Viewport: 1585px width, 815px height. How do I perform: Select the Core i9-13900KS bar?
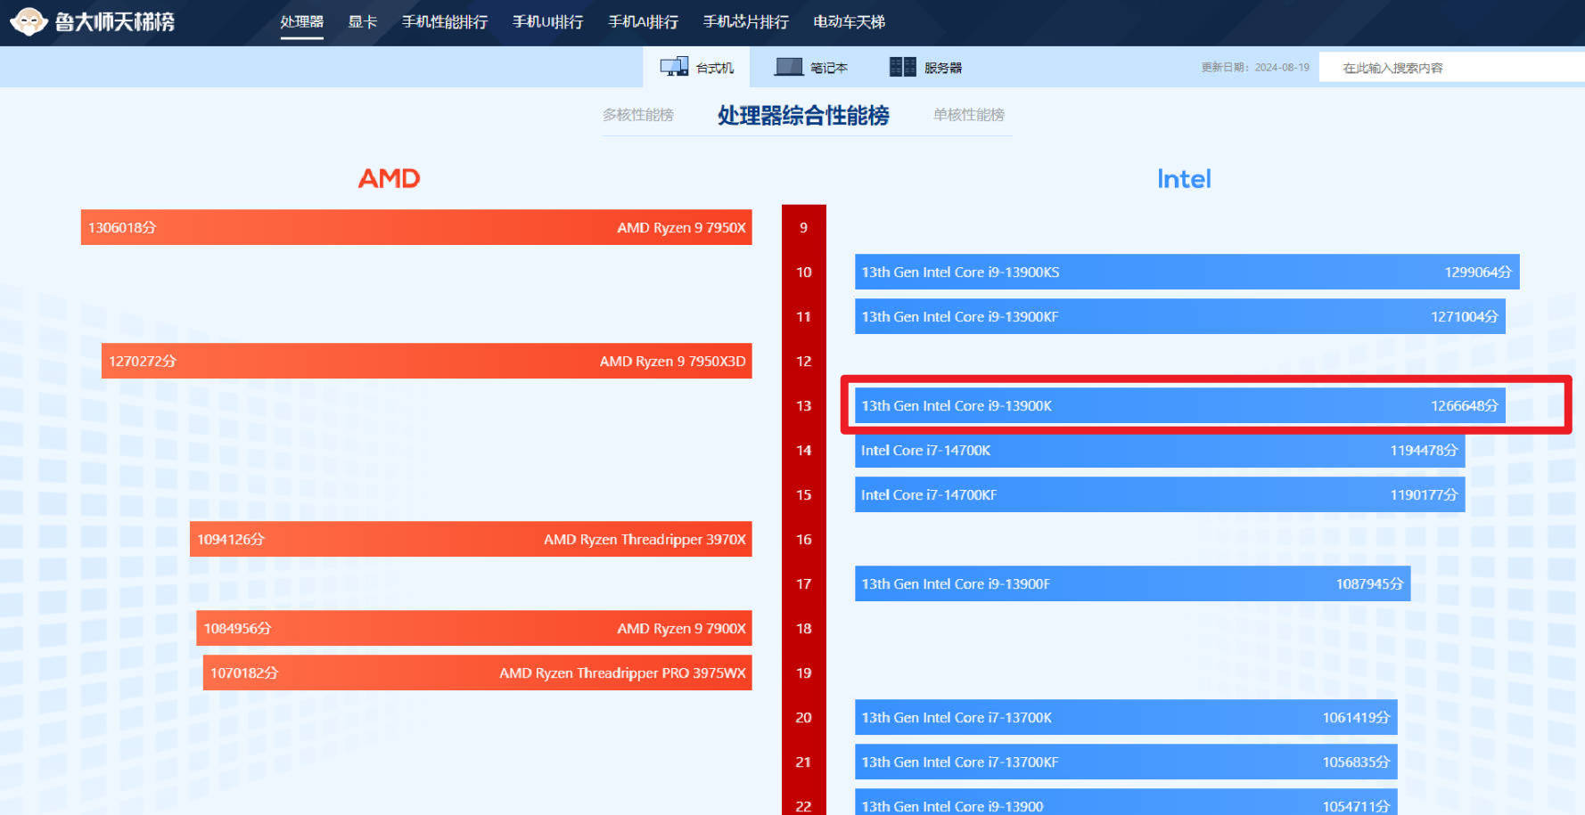(x=1187, y=272)
